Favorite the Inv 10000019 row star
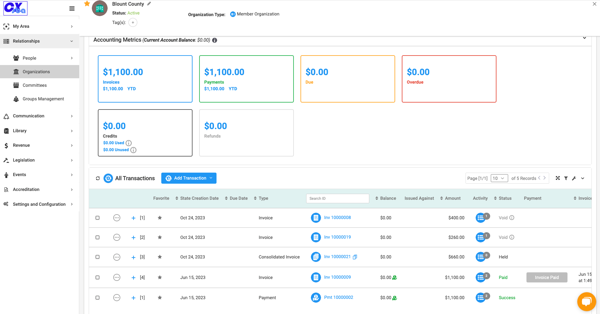 pos(160,237)
